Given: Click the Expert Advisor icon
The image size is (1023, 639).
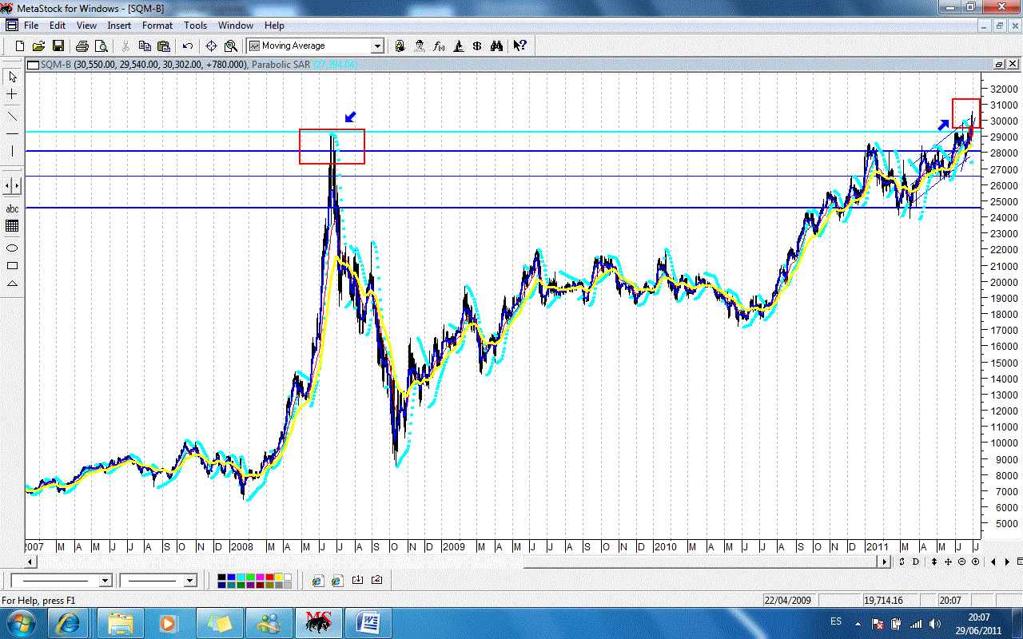Looking at the screenshot, I should pyautogui.click(x=419, y=46).
